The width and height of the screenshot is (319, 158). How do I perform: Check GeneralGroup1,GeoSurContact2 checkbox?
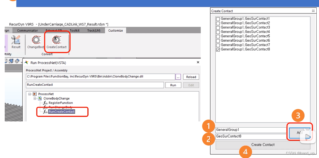tap(218, 23)
